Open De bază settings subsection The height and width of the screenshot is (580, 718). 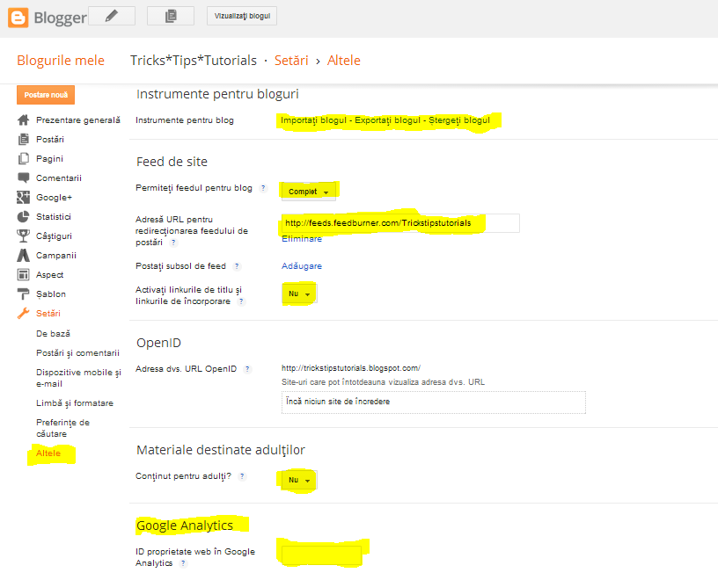53,333
